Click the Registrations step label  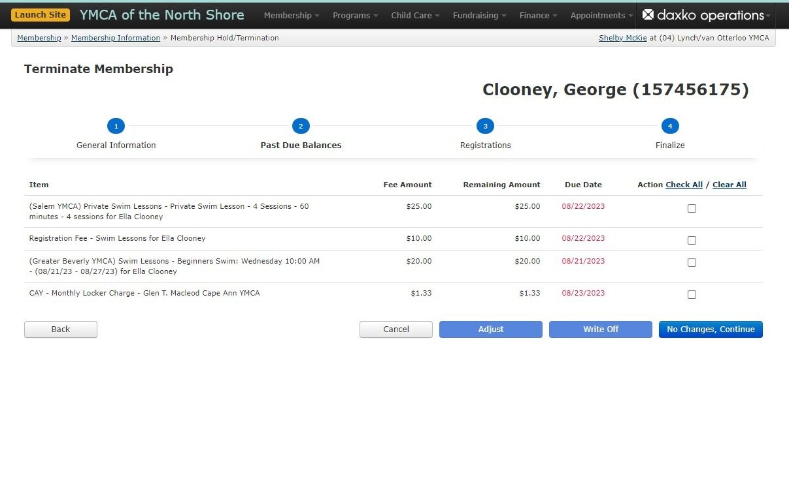(486, 145)
